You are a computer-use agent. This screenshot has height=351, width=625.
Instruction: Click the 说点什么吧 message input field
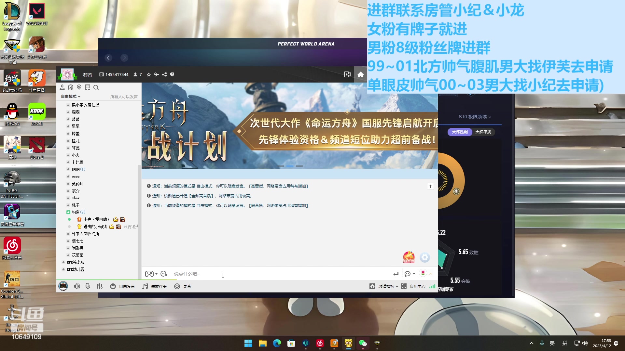(x=228, y=274)
